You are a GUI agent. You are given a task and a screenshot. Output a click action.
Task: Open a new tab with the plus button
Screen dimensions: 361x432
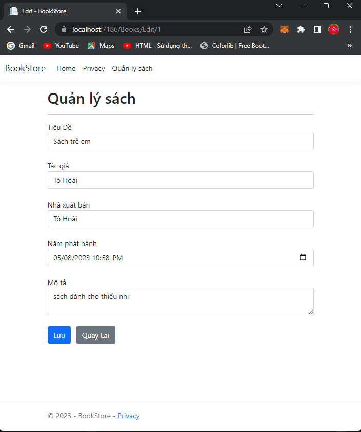138,11
